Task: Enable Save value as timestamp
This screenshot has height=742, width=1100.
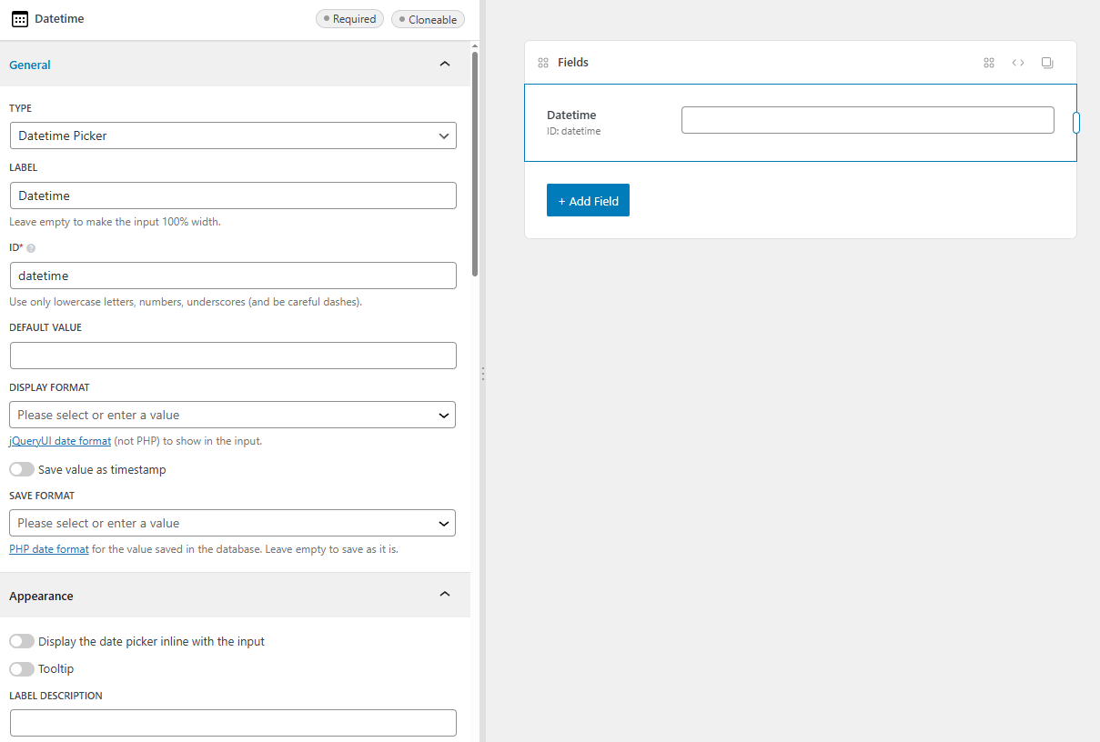Action: coord(22,469)
